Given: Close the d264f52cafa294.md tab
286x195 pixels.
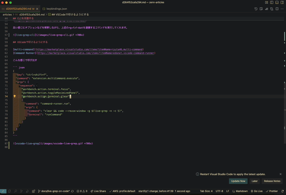Looking at the screenshot, I should 37,9.
